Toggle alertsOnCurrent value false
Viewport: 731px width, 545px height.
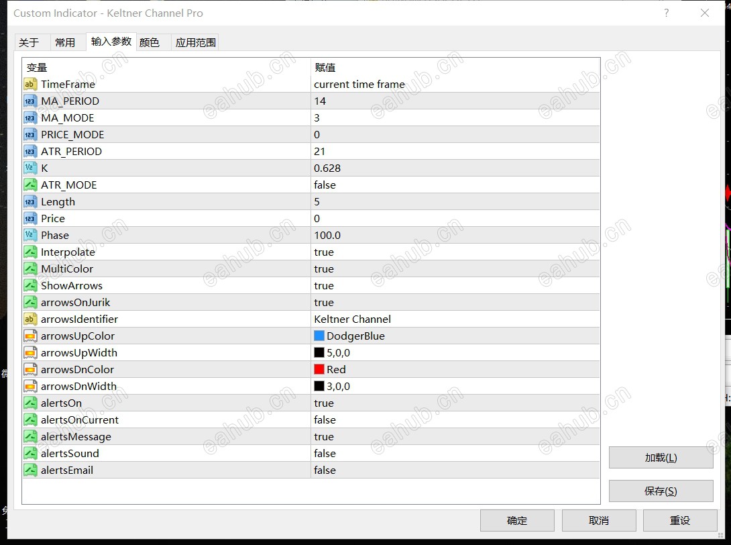coord(325,420)
